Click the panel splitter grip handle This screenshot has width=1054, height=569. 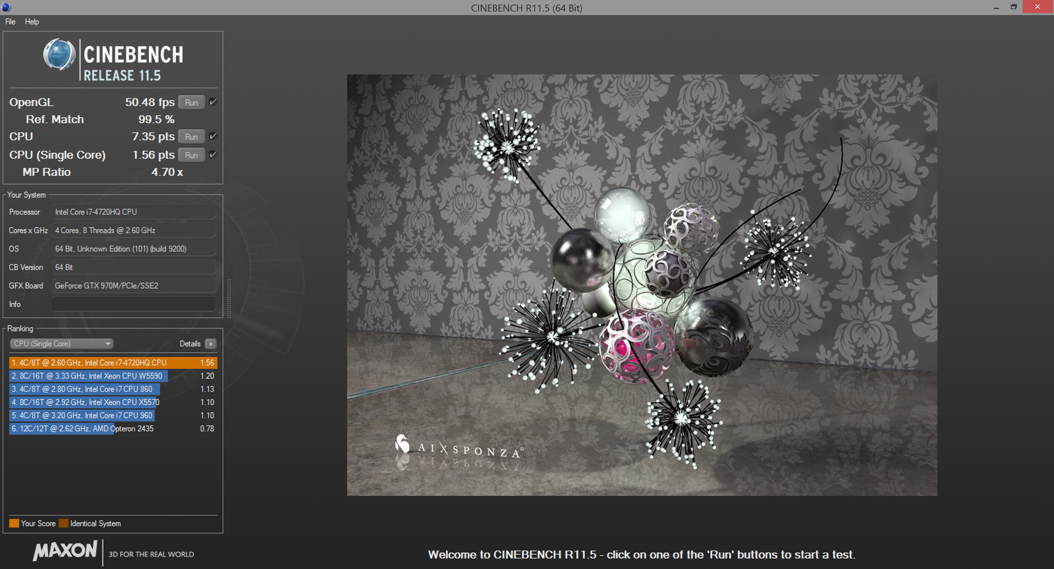(229, 298)
